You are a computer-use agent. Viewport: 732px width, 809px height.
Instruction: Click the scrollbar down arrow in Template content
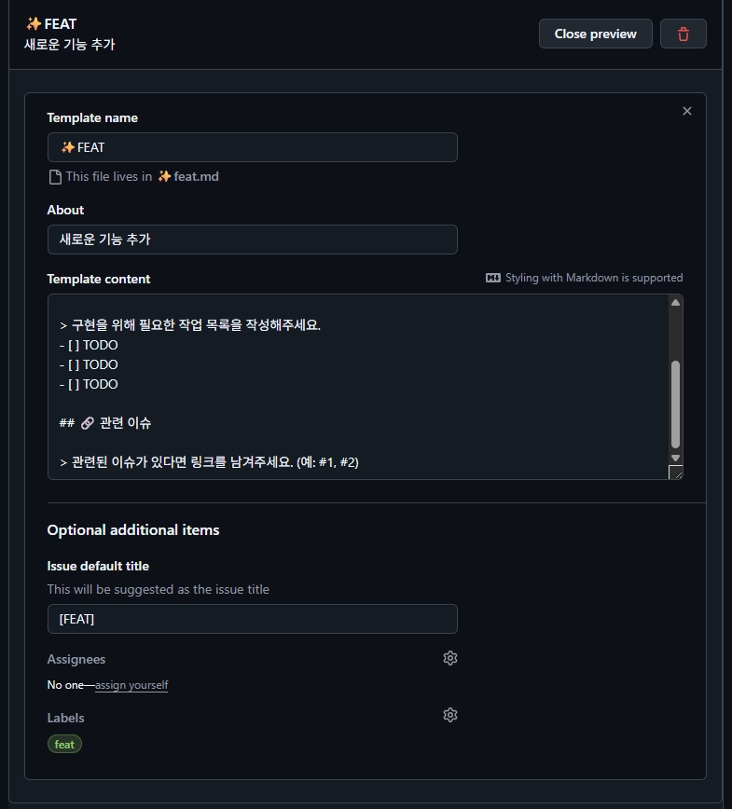675,457
